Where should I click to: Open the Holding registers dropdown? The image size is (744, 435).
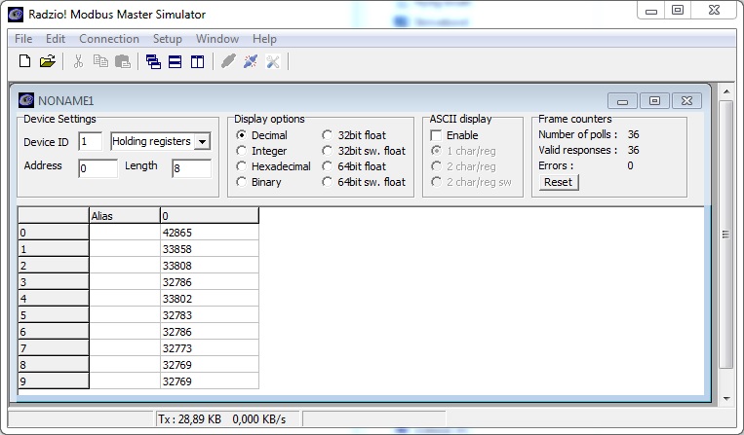pyautogui.click(x=202, y=141)
